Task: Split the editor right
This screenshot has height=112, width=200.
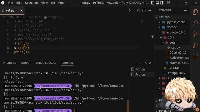Action: (144, 11)
